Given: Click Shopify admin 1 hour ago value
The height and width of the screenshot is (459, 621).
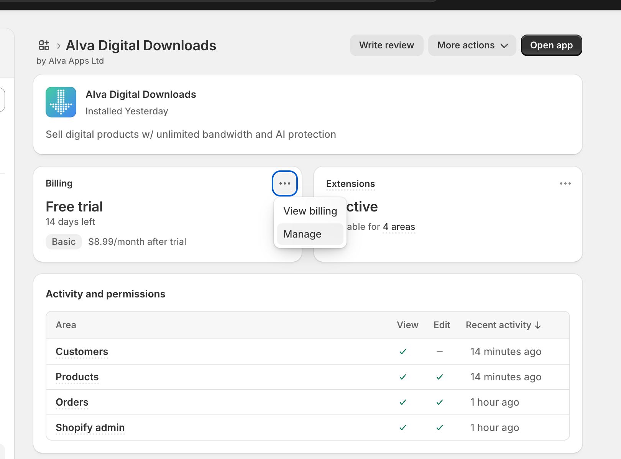Looking at the screenshot, I should (x=495, y=428).
